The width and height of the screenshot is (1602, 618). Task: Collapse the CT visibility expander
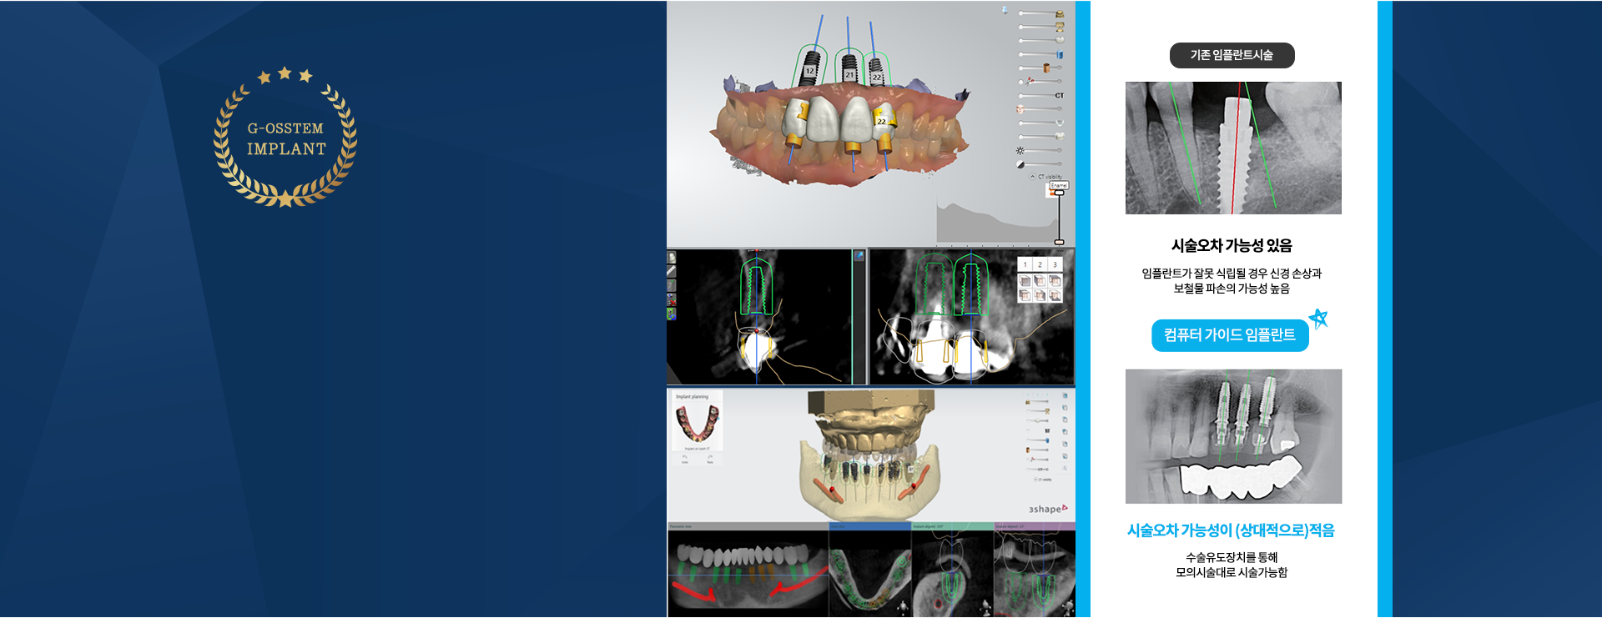(x=1032, y=177)
